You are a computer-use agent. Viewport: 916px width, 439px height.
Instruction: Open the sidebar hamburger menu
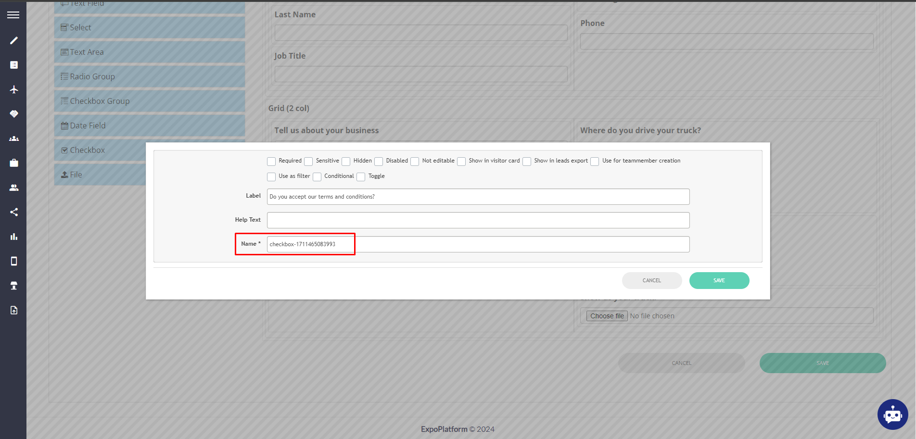pos(13,14)
